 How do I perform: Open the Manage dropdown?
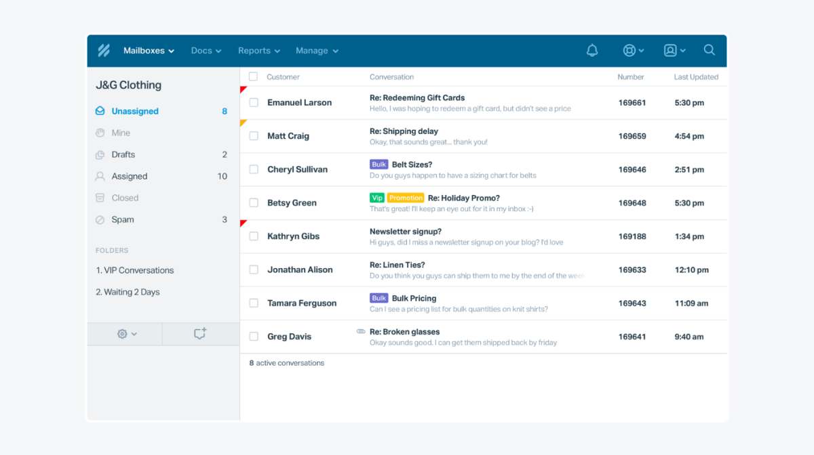click(316, 50)
